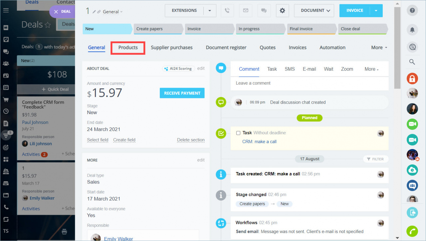Click the INVOICE button
Viewport: 426px width, 241px height.
[355, 11]
